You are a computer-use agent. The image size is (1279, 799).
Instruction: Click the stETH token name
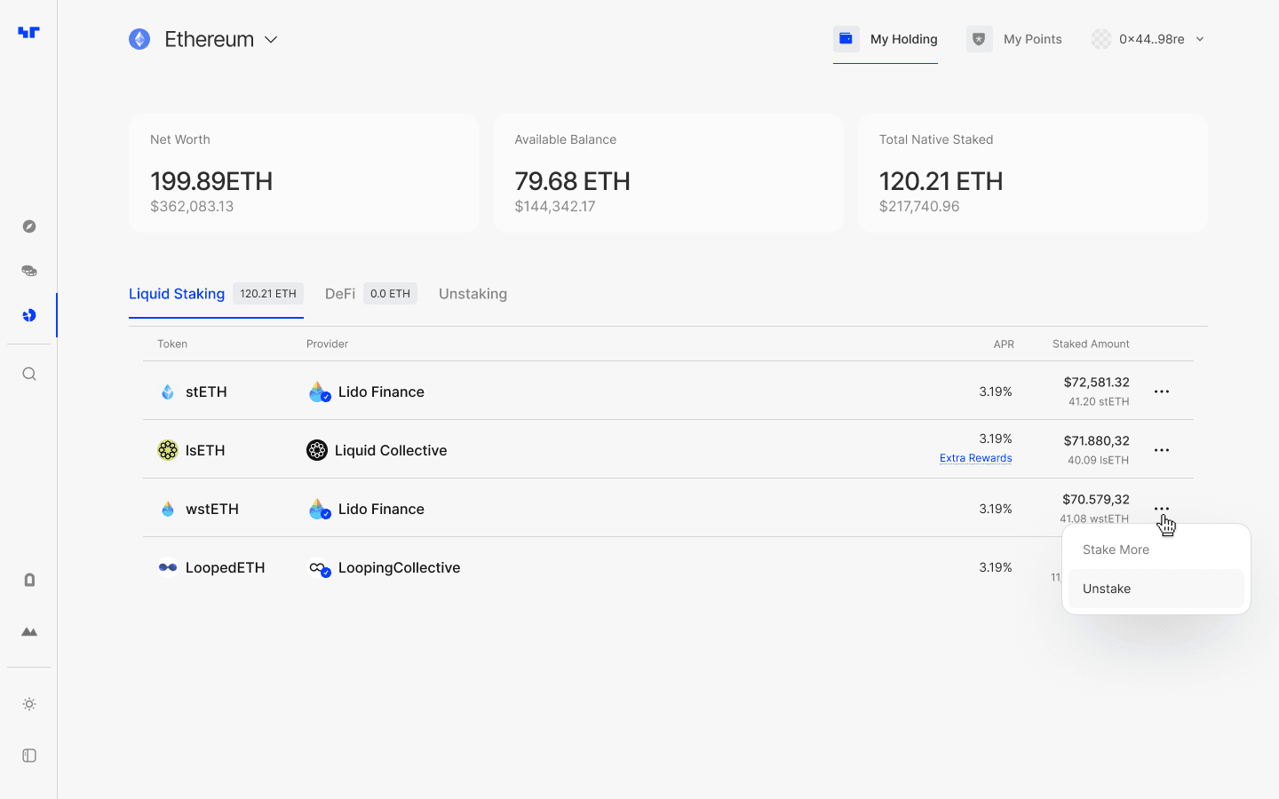pos(206,392)
